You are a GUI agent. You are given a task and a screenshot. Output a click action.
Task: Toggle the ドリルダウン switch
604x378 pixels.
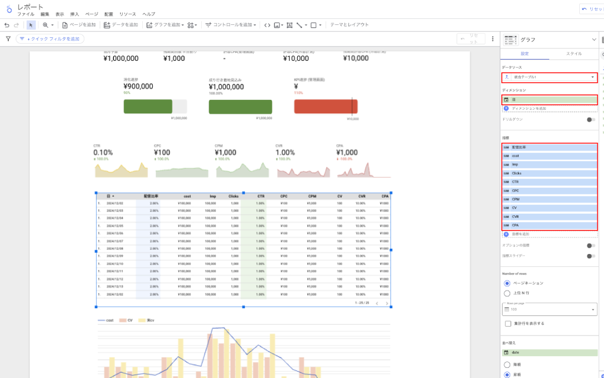click(x=590, y=119)
